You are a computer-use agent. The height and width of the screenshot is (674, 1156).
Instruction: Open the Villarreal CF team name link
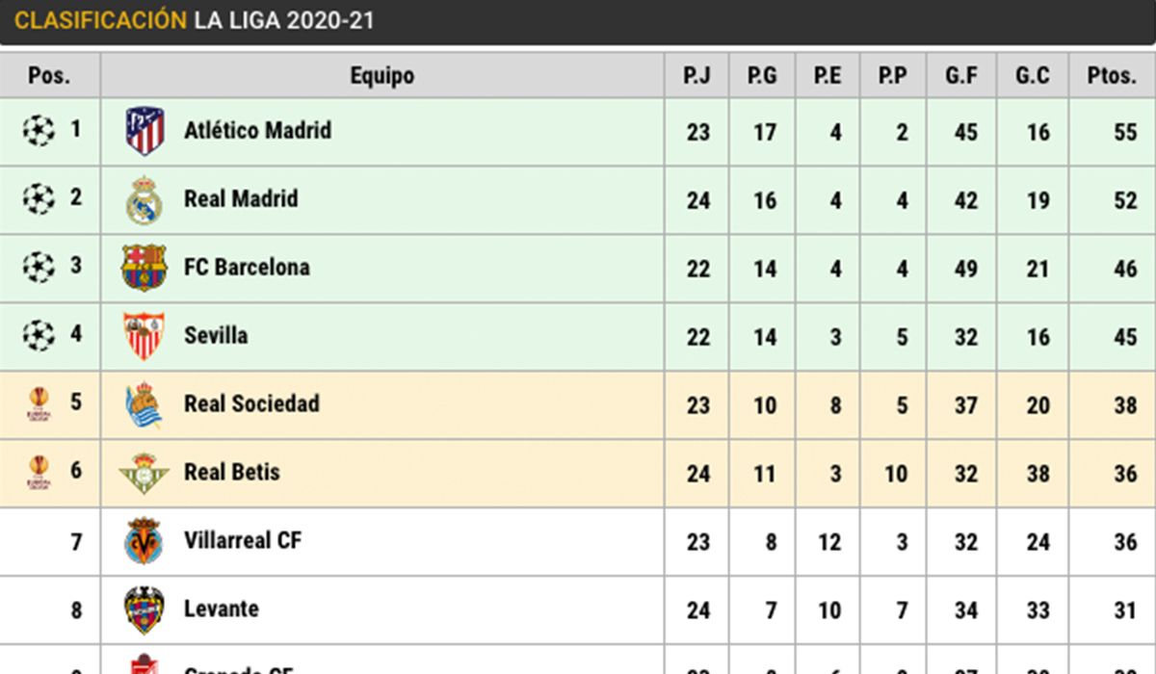click(243, 540)
